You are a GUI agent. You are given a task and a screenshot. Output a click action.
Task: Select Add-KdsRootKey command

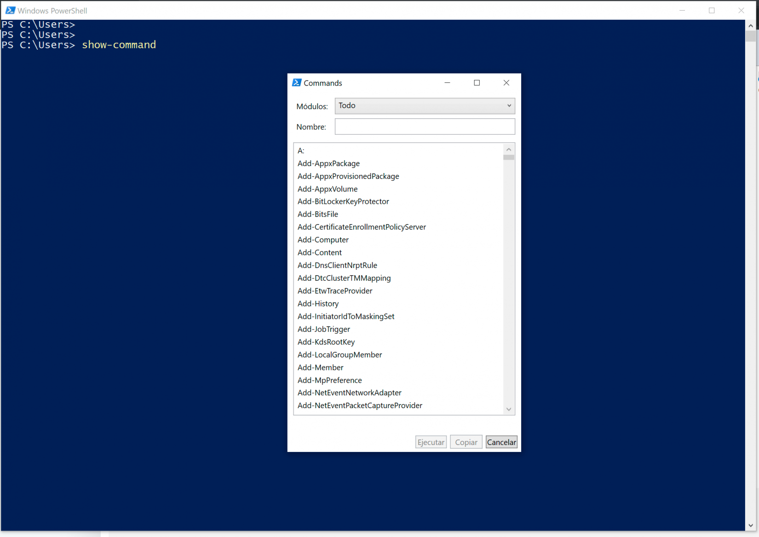coord(326,342)
